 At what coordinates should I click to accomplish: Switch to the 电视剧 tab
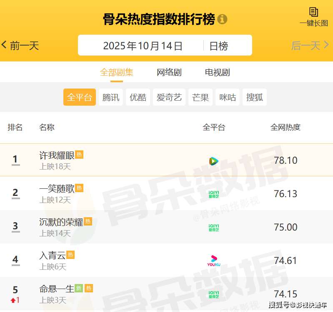[217, 72]
